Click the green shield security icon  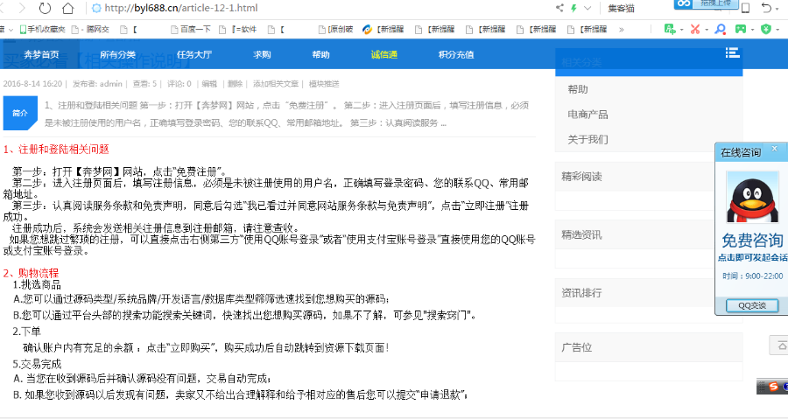point(766,29)
